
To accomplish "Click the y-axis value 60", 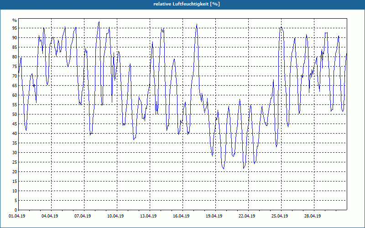I will pos(15,95).
